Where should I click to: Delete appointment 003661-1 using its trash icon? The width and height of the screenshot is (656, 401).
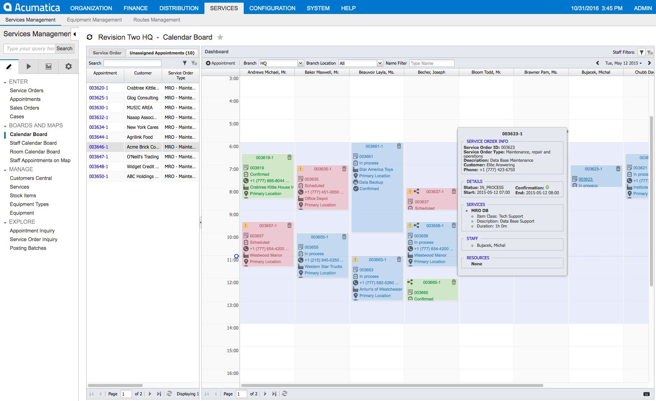coord(399,146)
